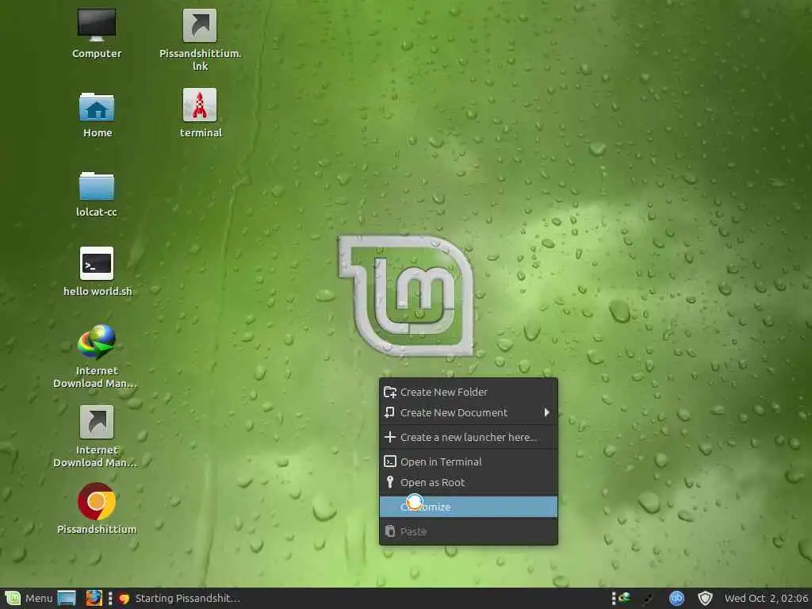Choose Open as Root
This screenshot has height=609, width=812.
point(468,482)
